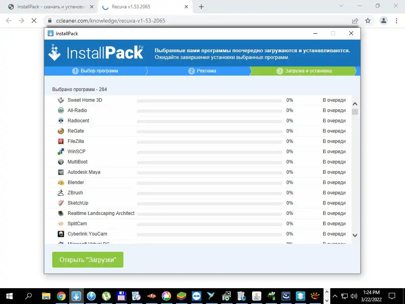The width and height of the screenshot is (405, 304).
Task: Open a new browser tab
Action: (x=201, y=7)
